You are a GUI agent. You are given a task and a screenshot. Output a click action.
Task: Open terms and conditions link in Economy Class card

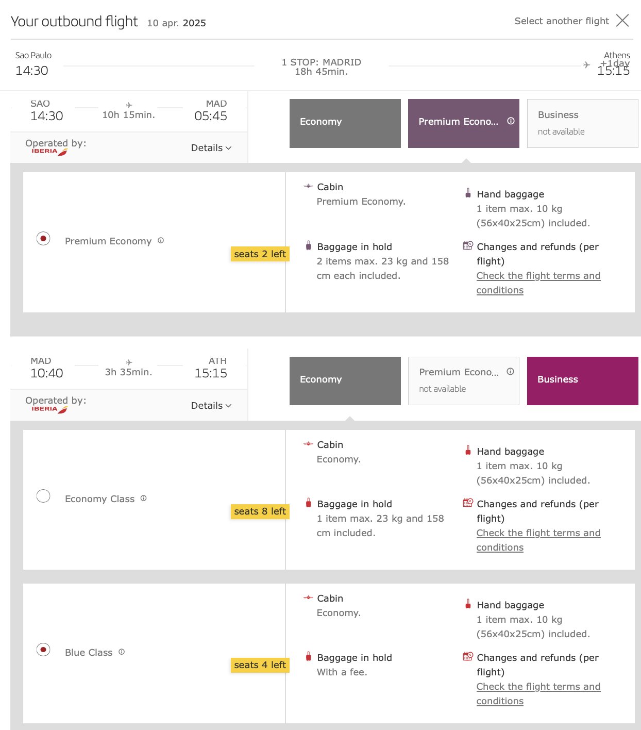[x=538, y=540]
